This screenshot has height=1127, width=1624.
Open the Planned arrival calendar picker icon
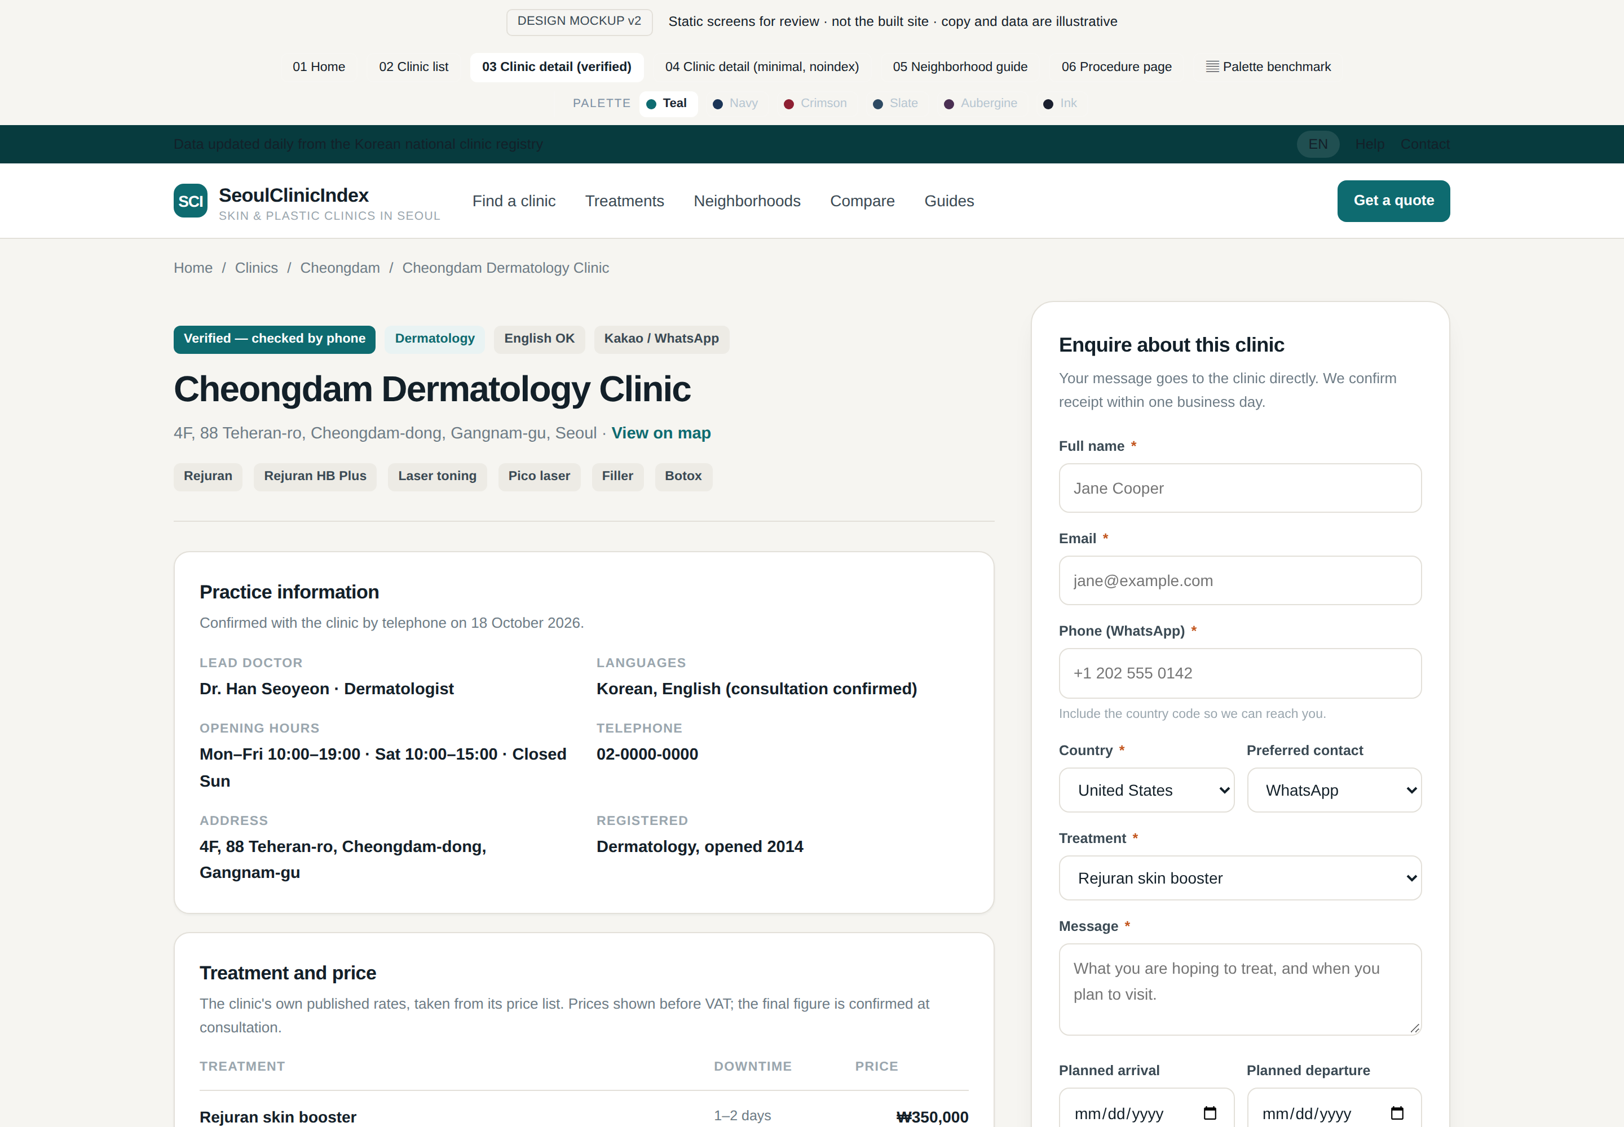click(x=1210, y=1113)
